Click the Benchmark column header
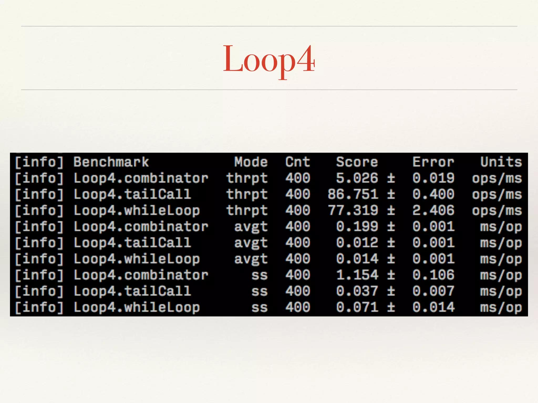The width and height of the screenshot is (538, 403). coord(111,162)
